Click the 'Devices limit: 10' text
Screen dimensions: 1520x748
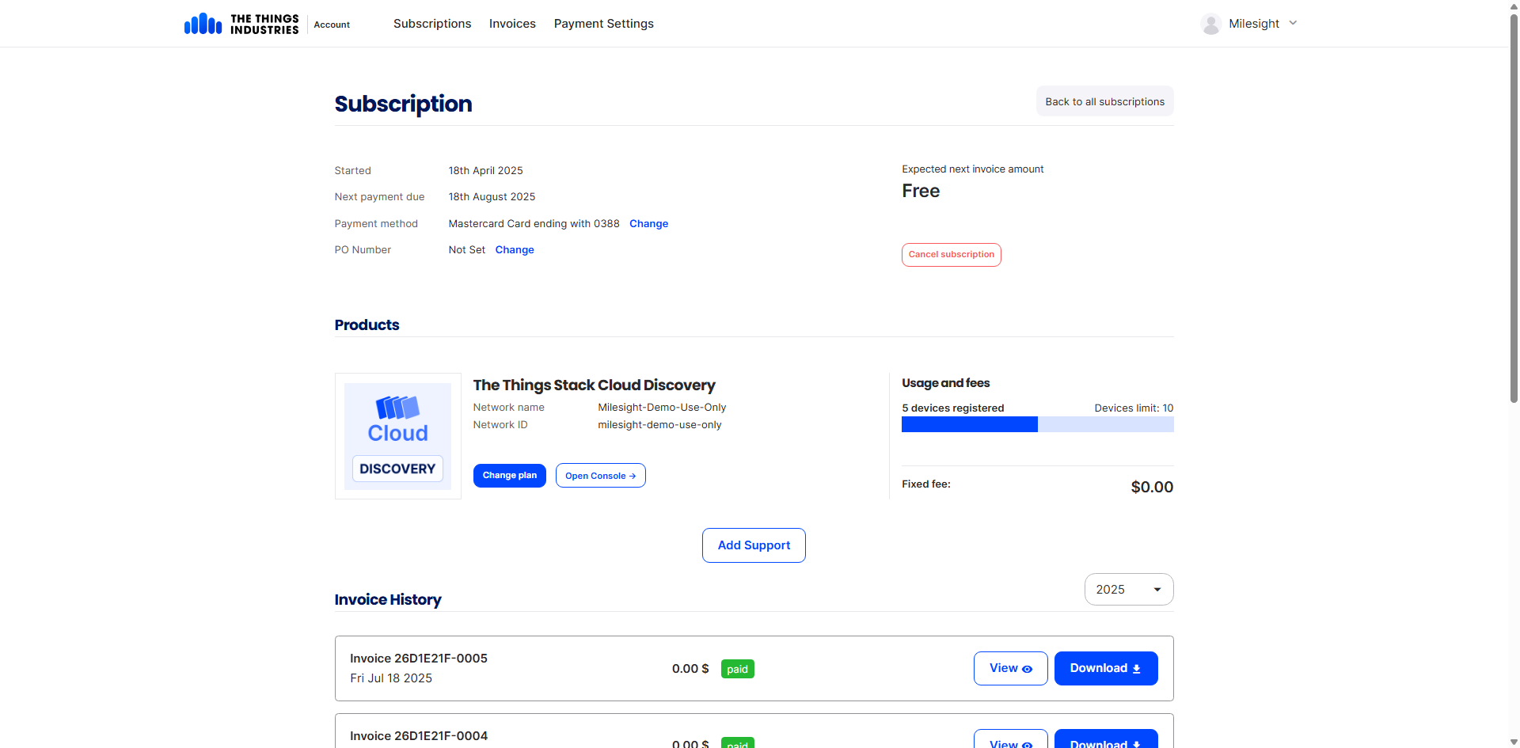point(1134,408)
